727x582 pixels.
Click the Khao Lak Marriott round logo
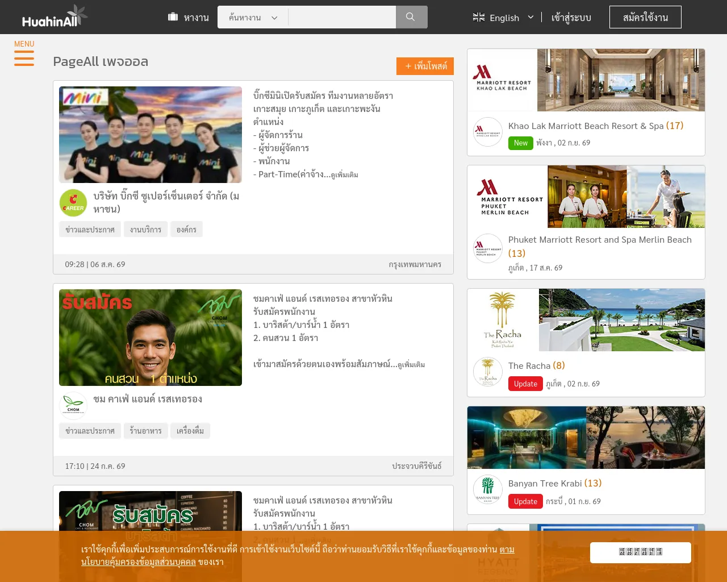click(x=488, y=132)
